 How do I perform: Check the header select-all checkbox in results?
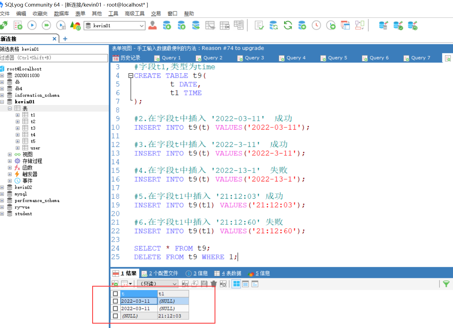click(x=116, y=294)
